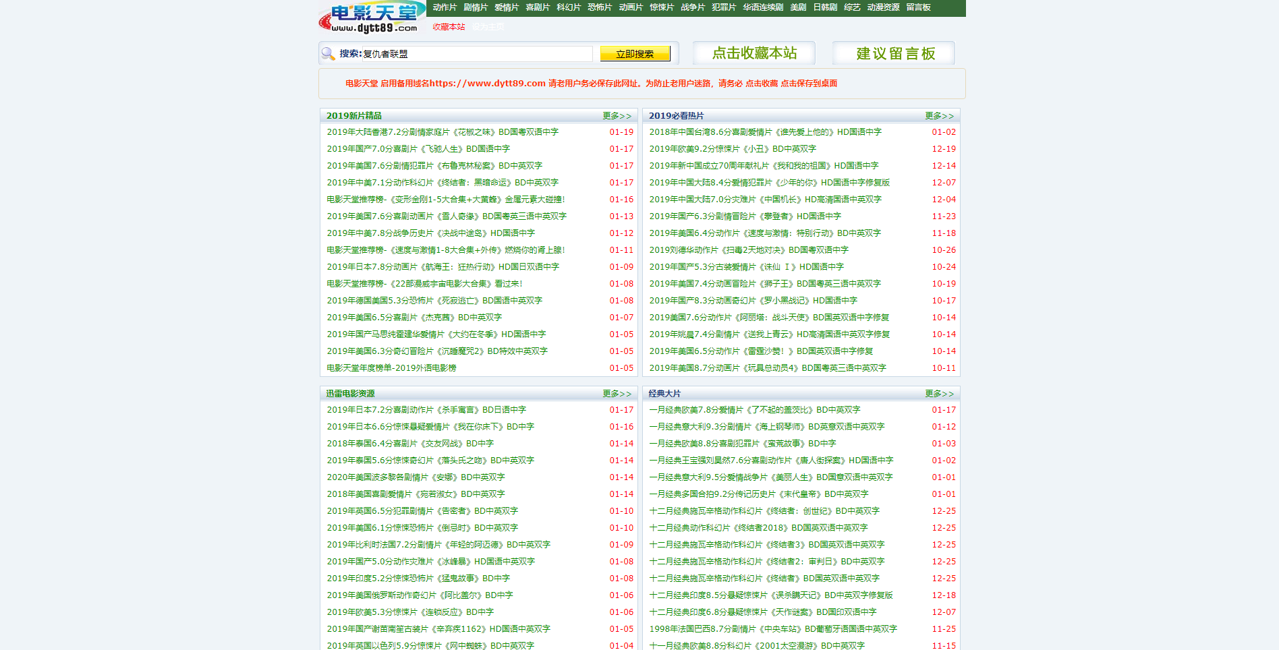Open the 《安娜》 movie link
Viewport: 1279px width, 650px height.
pyautogui.click(x=416, y=477)
